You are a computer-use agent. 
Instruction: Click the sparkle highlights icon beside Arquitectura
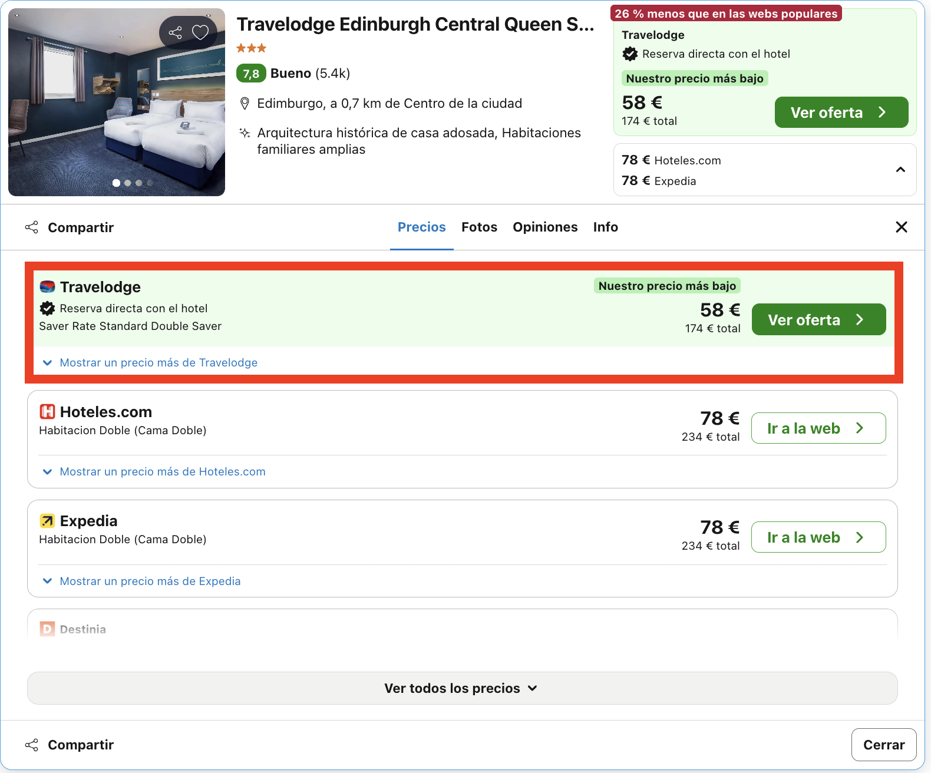coord(245,133)
